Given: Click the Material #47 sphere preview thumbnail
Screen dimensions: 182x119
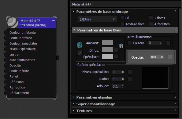Looking at the screenshot, I should 13,23.
